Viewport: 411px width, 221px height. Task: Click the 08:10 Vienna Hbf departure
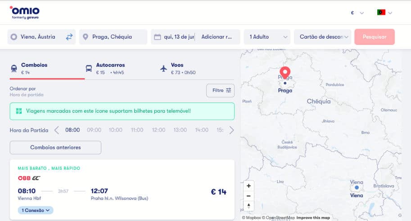(29, 194)
